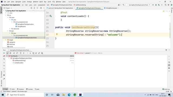Collapse SpringBootTestApplicationTests results node
The image size is (173, 97).
coord(9,58)
